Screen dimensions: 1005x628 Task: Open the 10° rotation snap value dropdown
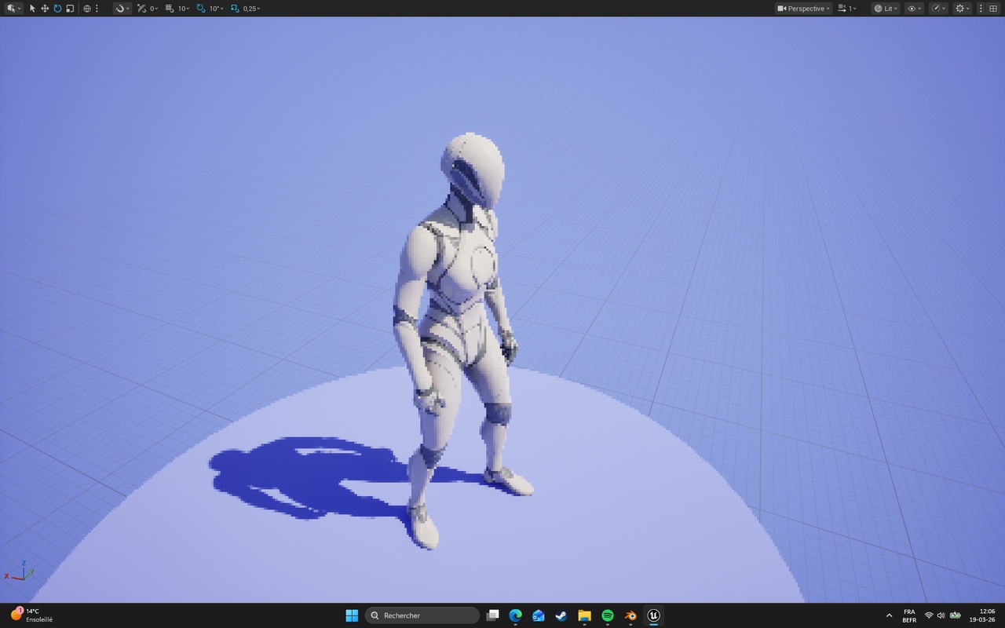(216, 8)
